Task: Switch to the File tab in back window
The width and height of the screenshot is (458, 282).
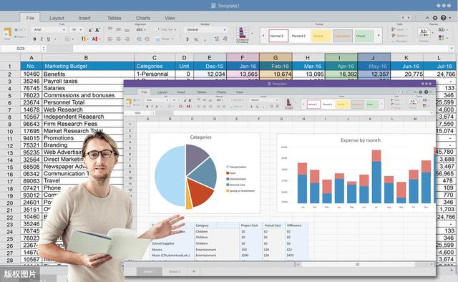Action: click(30, 18)
